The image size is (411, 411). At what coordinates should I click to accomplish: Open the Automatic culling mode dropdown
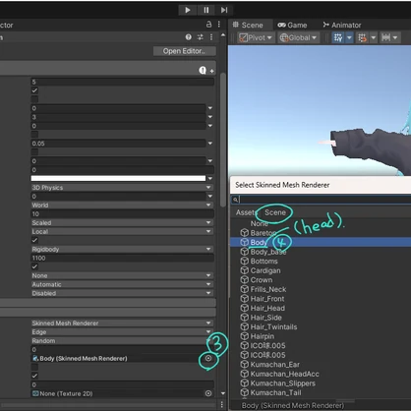(x=122, y=284)
